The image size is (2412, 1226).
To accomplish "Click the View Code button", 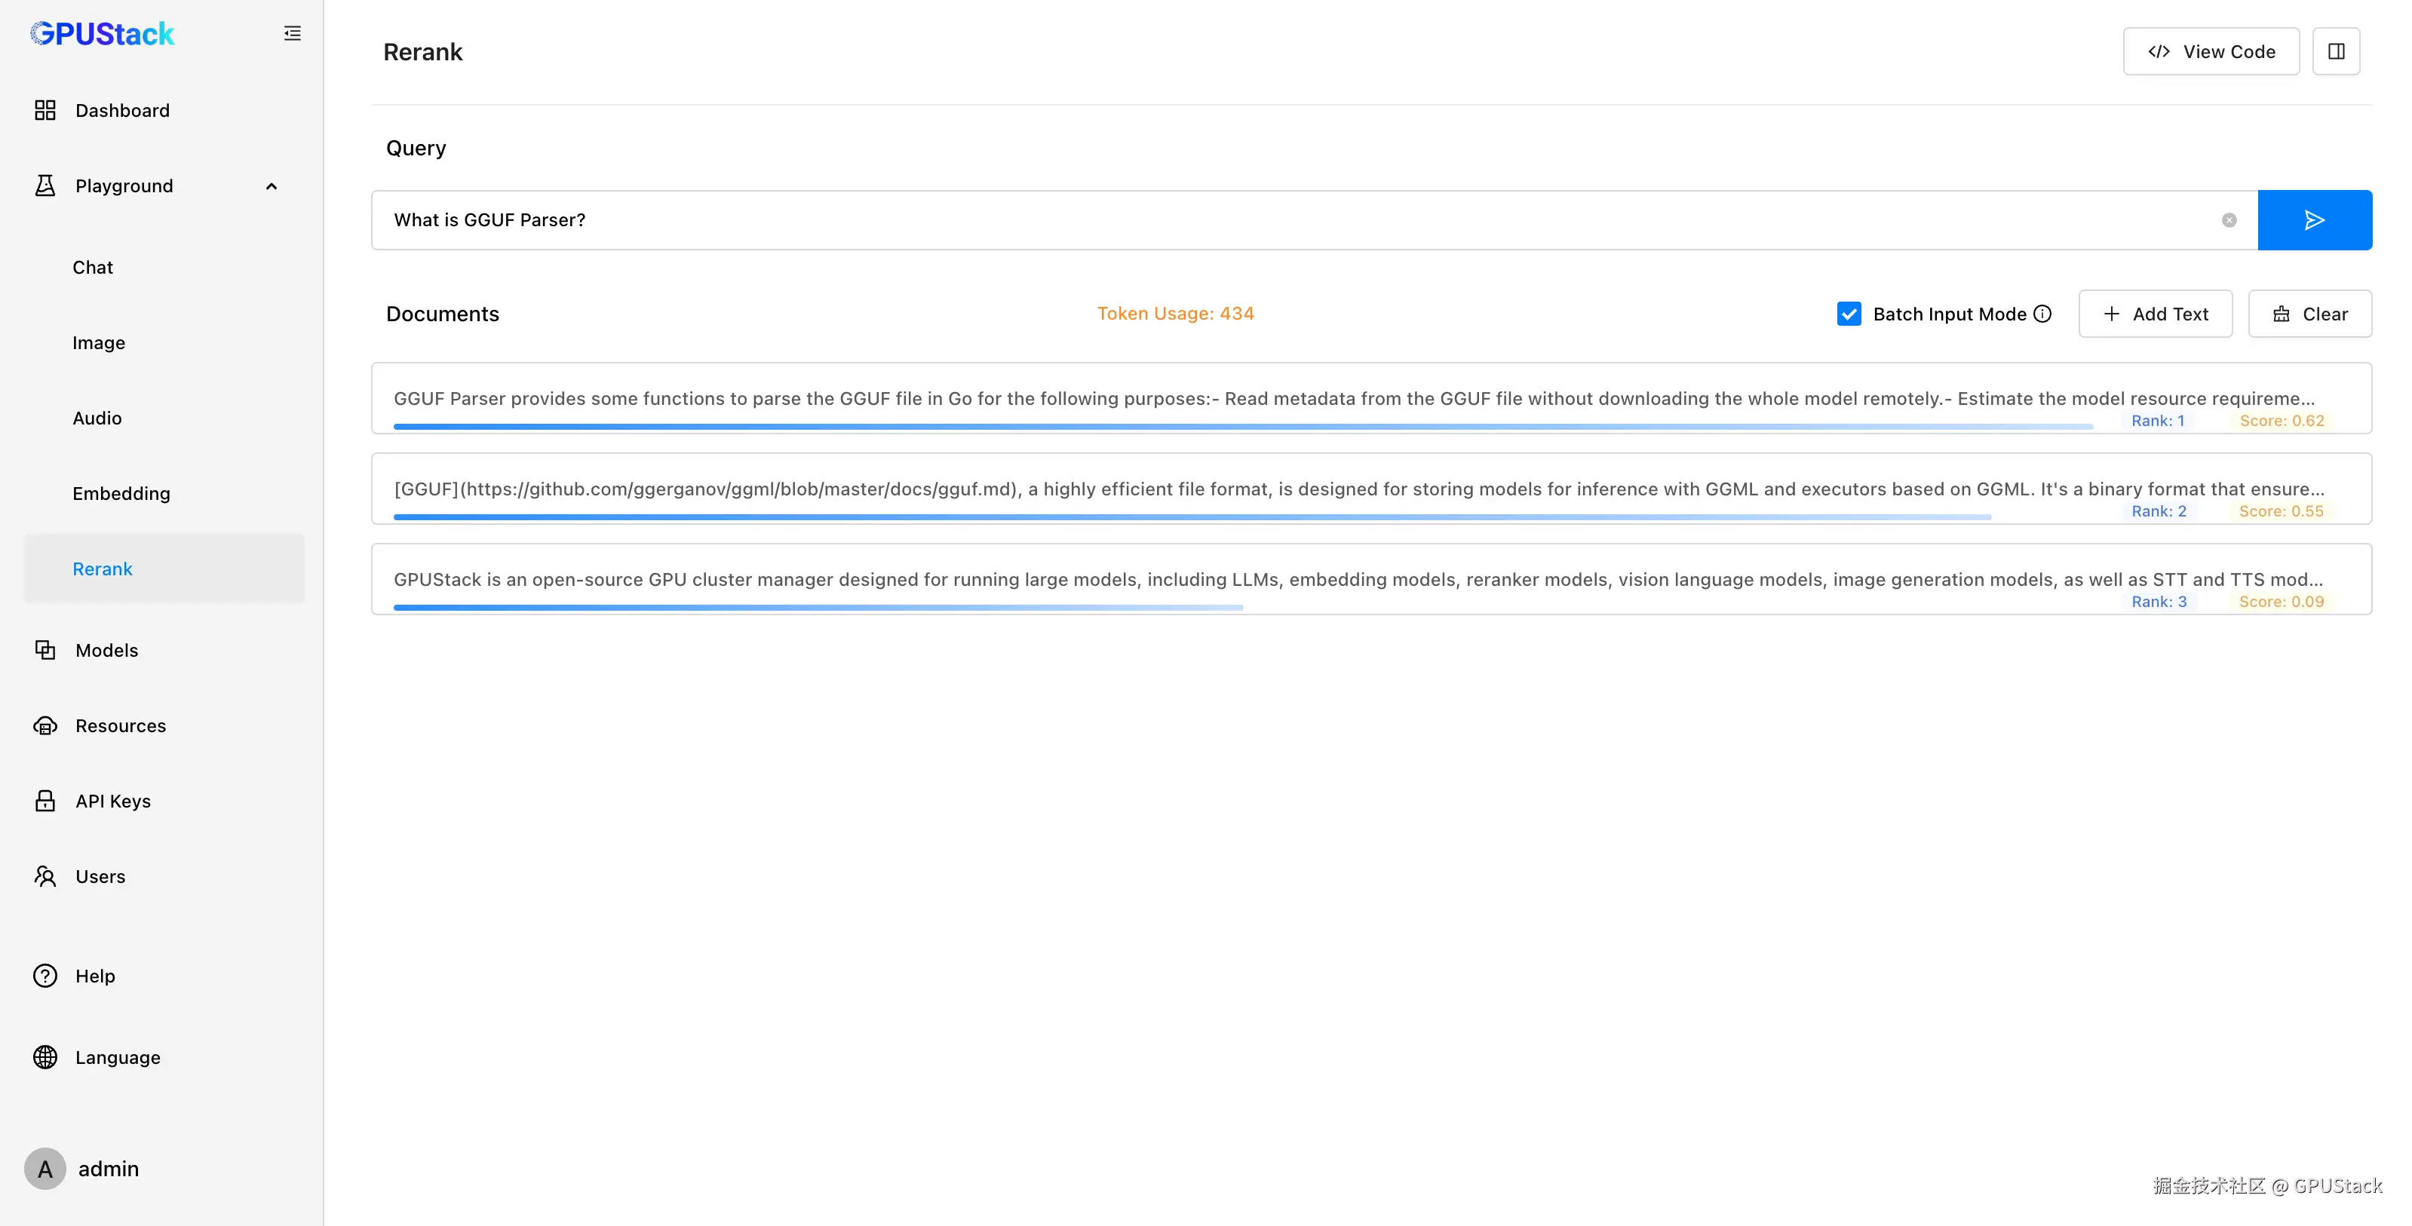I will [x=2211, y=51].
